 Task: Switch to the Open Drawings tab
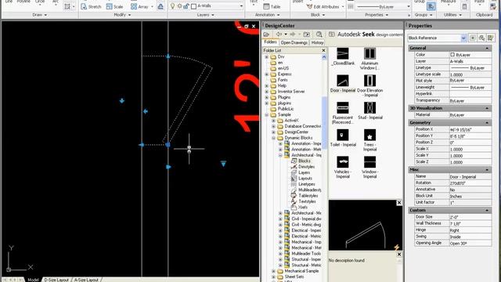pos(294,42)
